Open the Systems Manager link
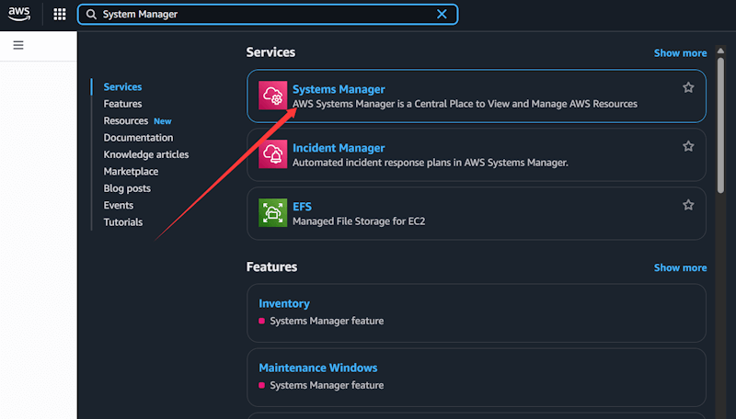Viewport: 736px width, 419px height. [339, 89]
